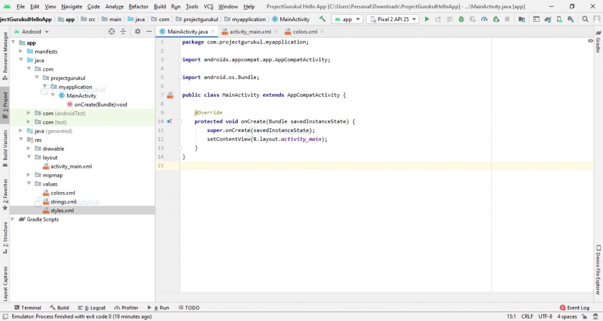Click the Collapse All icon in Project panel

[122, 32]
